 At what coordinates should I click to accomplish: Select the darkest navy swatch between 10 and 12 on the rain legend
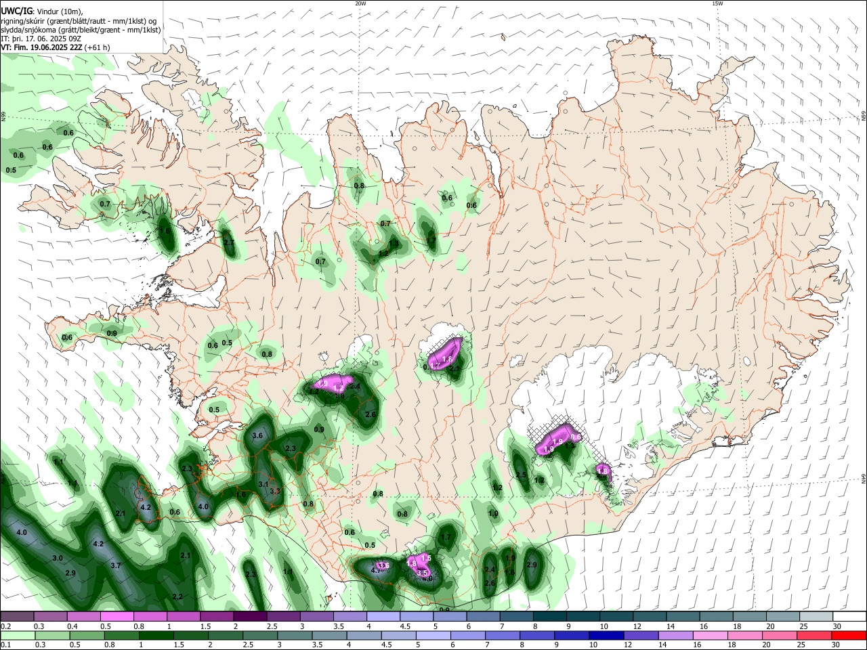coord(605,636)
